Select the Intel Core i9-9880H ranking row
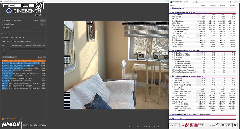 pyautogui.click(x=23, y=71)
